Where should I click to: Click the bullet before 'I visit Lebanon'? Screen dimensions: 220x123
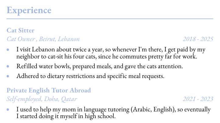pyautogui.click(x=8, y=50)
